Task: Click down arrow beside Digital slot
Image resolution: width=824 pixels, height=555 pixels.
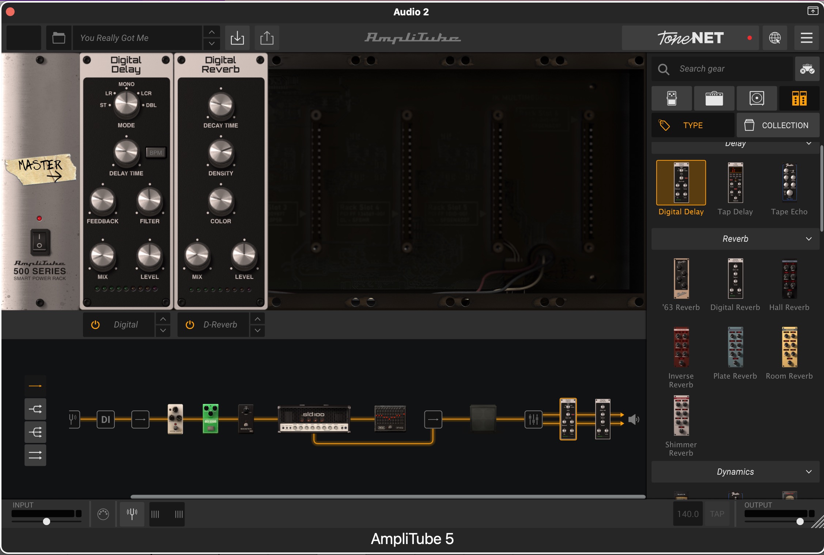Action: point(163,330)
